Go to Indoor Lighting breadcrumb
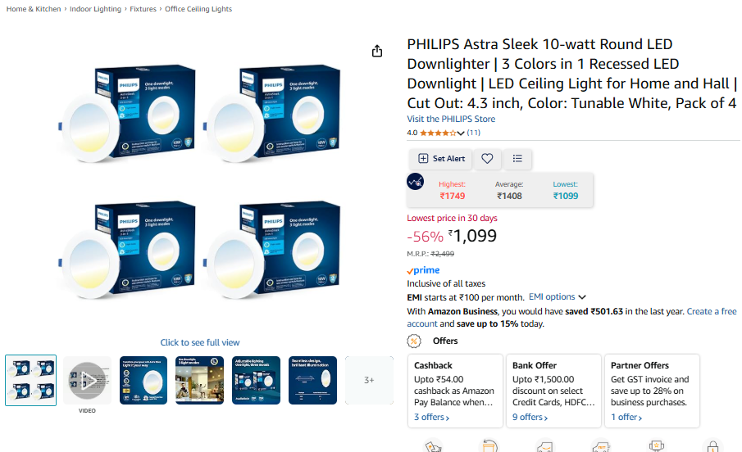Viewport: 742px width, 452px height. (95, 9)
